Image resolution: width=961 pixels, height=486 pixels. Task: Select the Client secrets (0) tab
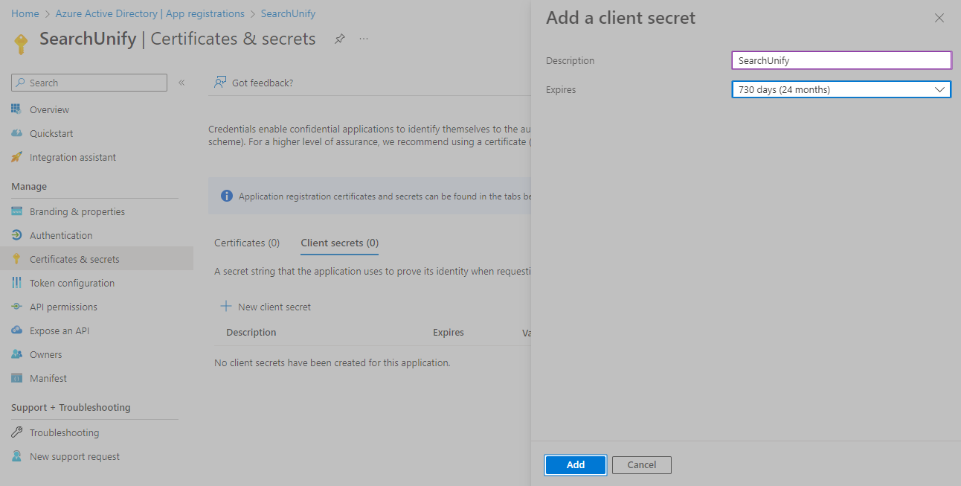339,243
